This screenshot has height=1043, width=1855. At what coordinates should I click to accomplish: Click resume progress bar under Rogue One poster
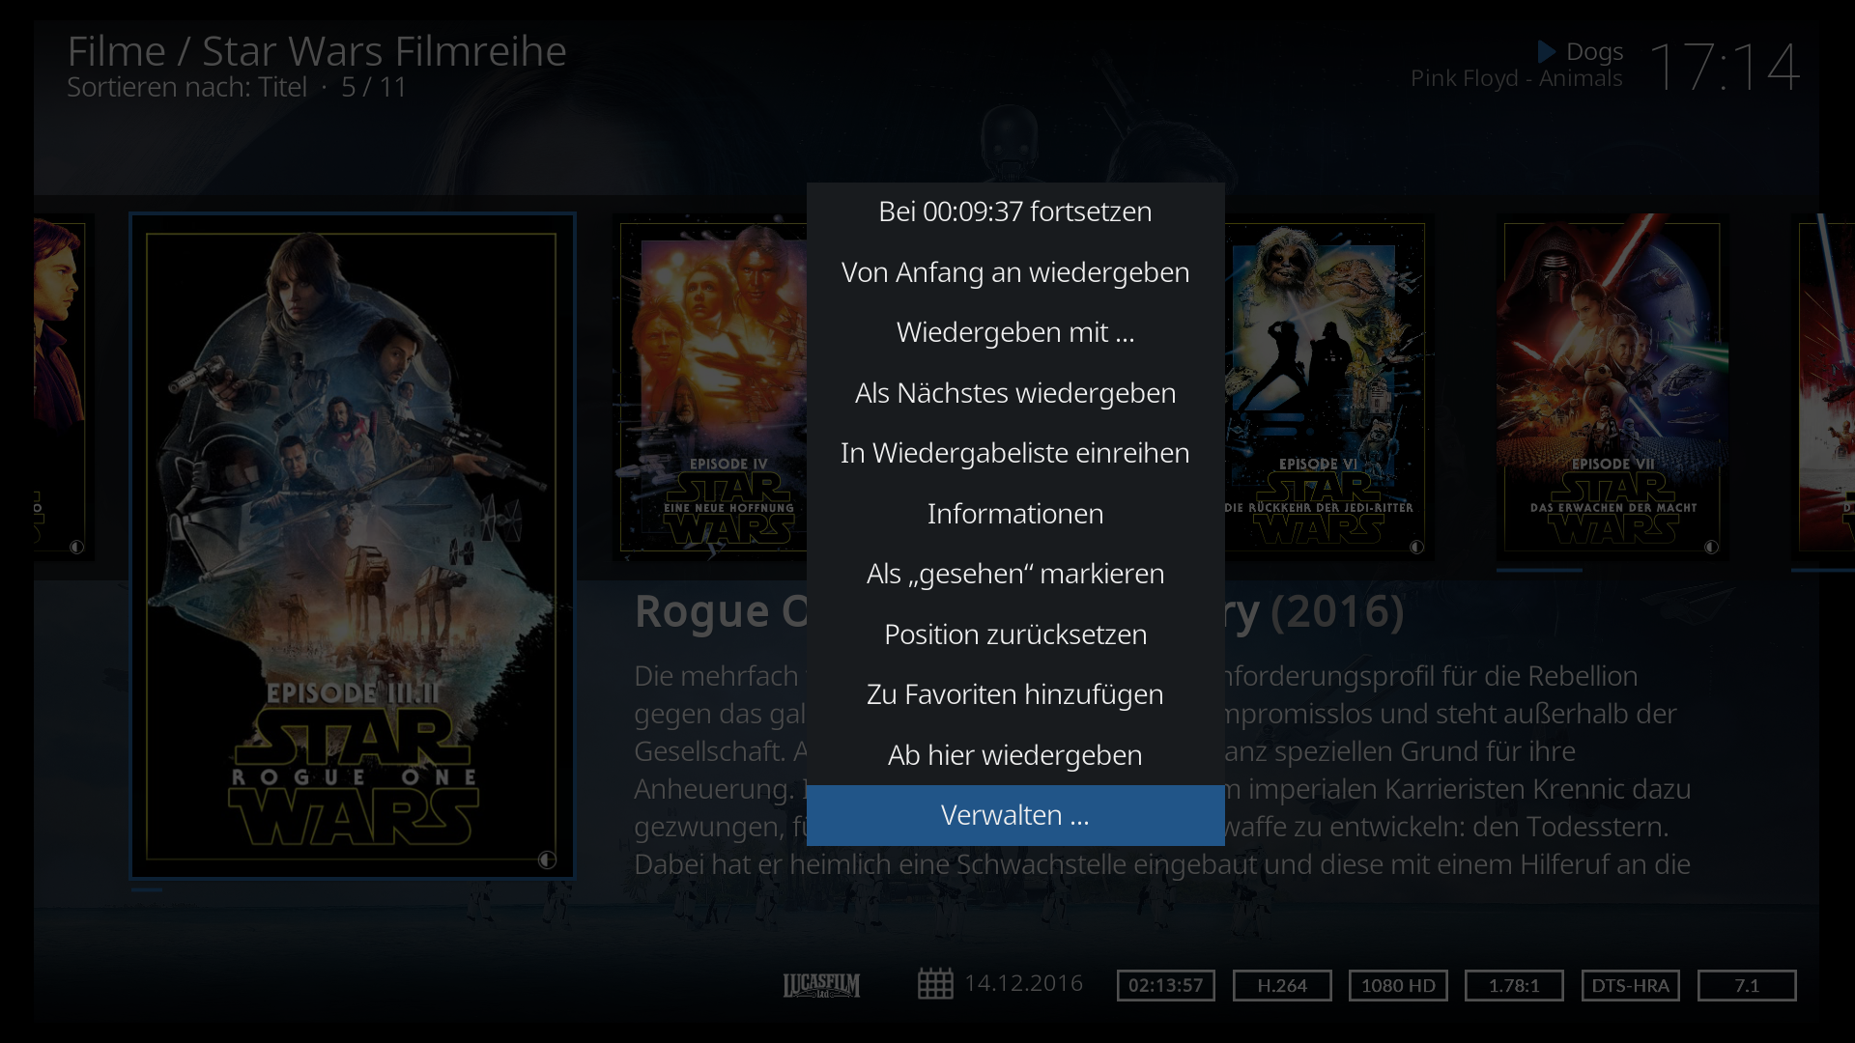pyautogui.click(x=147, y=889)
